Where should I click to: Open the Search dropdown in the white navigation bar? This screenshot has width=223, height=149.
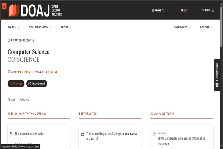(x=13, y=27)
